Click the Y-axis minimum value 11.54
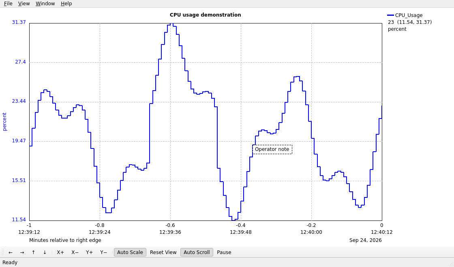Screen dimensions: 454x267 pyautogui.click(x=19, y=220)
